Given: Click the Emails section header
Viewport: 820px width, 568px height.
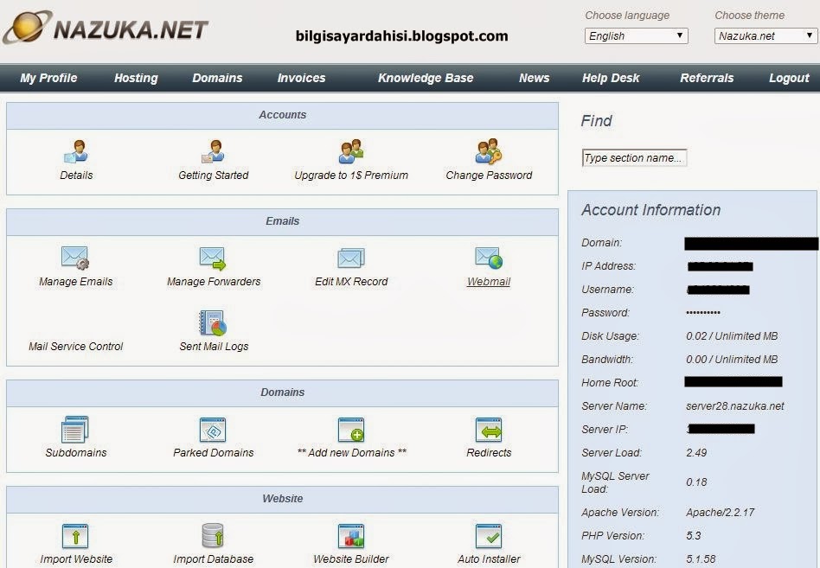Looking at the screenshot, I should pyautogui.click(x=282, y=221).
